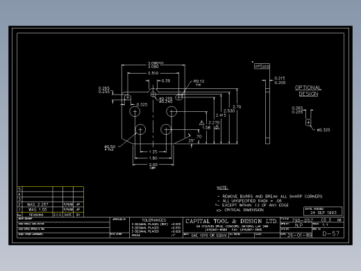Select the 2.510 width dimension
The height and width of the screenshot is (271, 361).
(x=153, y=73)
